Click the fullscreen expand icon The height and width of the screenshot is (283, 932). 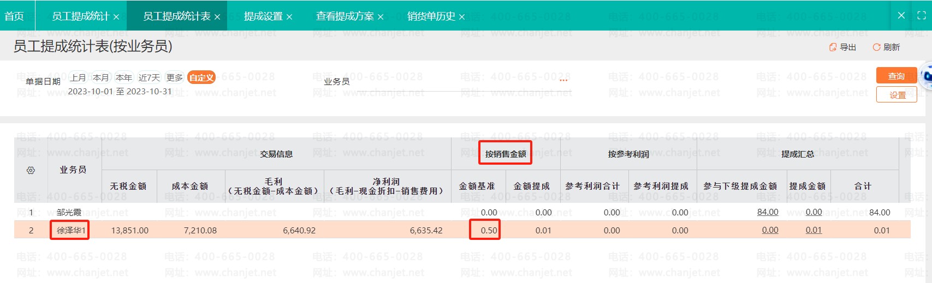click(922, 16)
